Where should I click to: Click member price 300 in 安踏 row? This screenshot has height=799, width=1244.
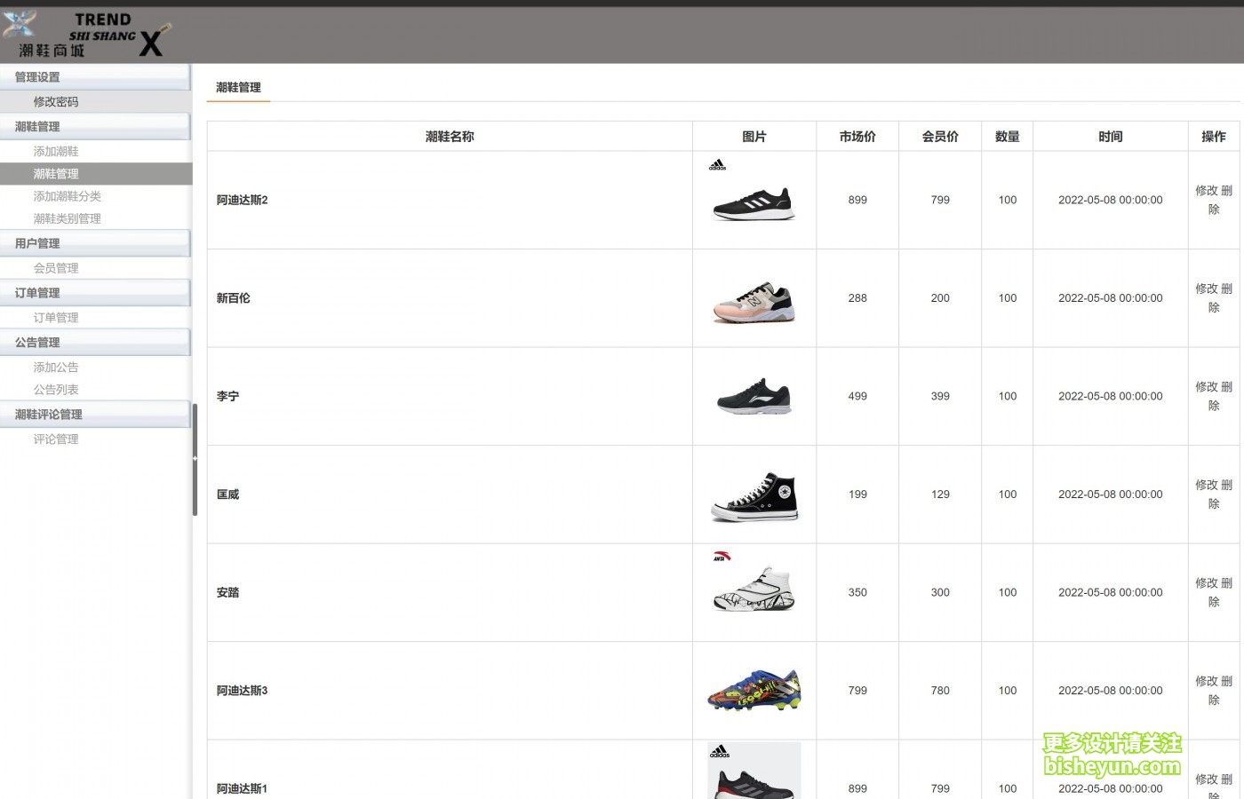[940, 592]
